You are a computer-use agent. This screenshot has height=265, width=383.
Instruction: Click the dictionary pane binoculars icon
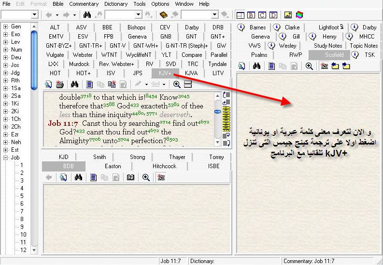[78, 177]
